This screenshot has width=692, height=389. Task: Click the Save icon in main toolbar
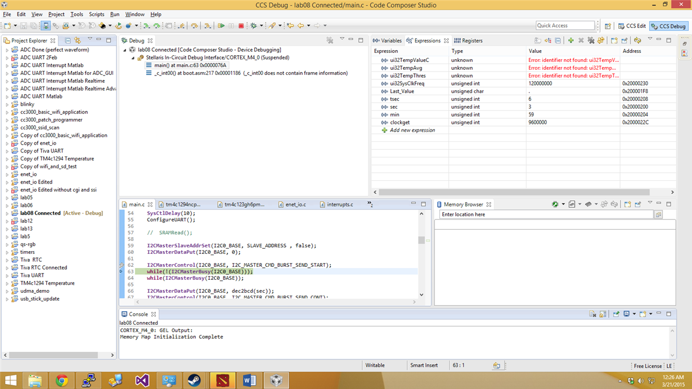click(24, 26)
